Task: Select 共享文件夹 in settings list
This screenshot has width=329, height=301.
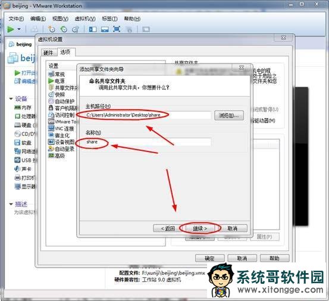Action: (63, 88)
